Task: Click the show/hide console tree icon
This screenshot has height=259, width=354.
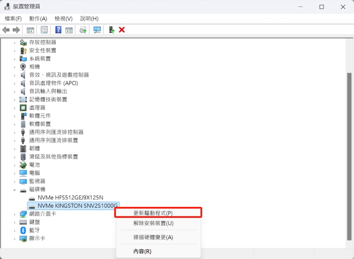Action: tap(30, 30)
